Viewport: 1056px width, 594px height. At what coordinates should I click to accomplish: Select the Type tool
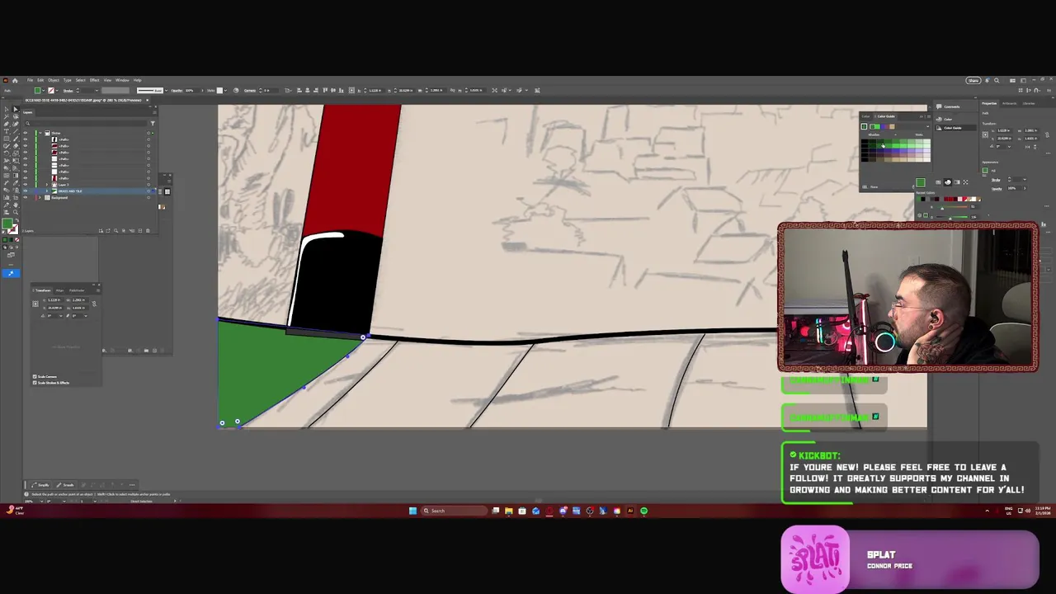7,131
